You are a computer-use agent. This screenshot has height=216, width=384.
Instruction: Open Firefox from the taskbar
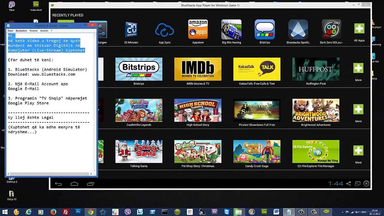[x=53, y=212]
